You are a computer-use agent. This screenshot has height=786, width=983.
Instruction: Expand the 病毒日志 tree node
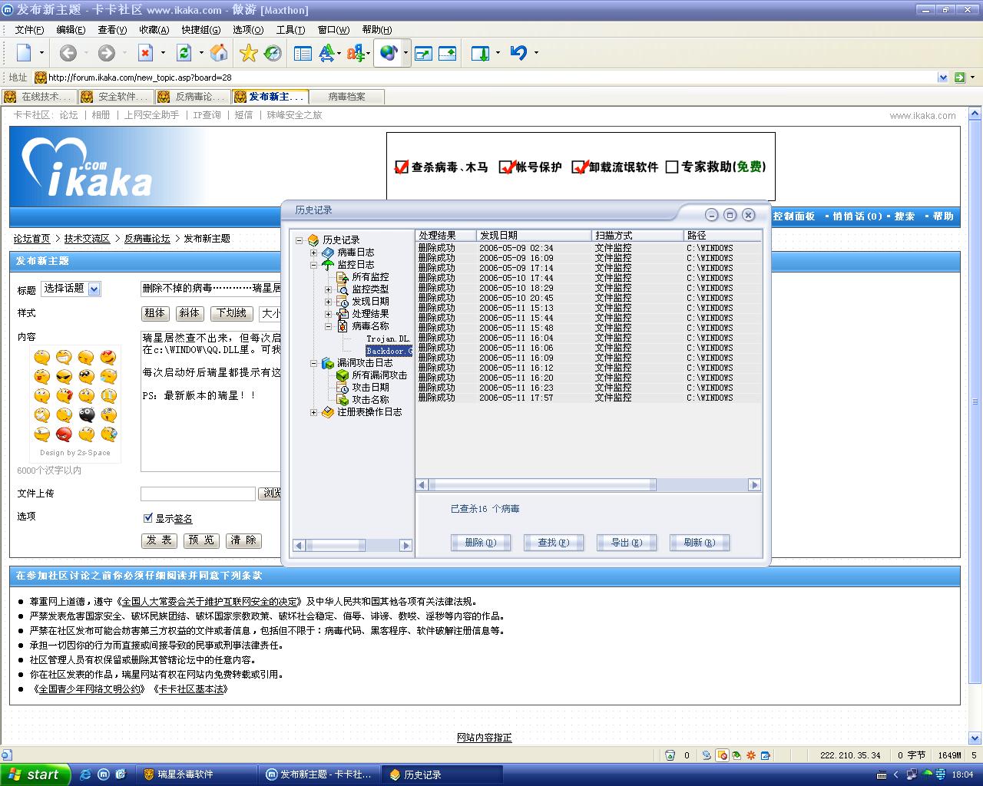(x=313, y=253)
